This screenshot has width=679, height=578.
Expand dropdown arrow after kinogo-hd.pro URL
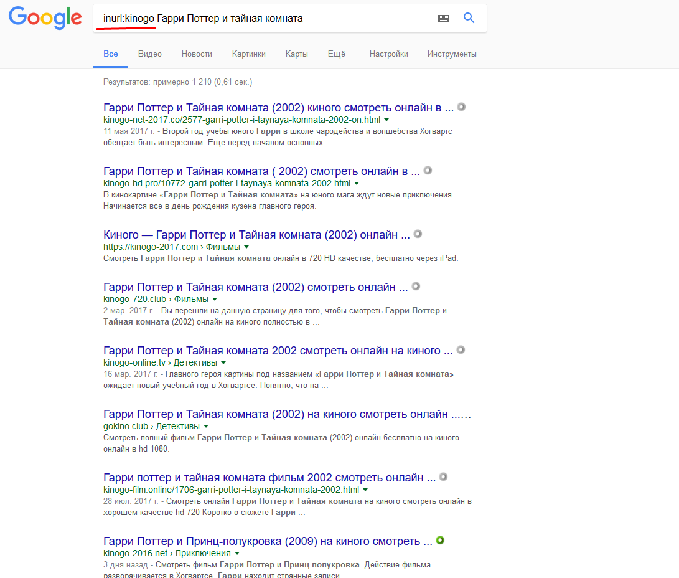click(x=357, y=184)
